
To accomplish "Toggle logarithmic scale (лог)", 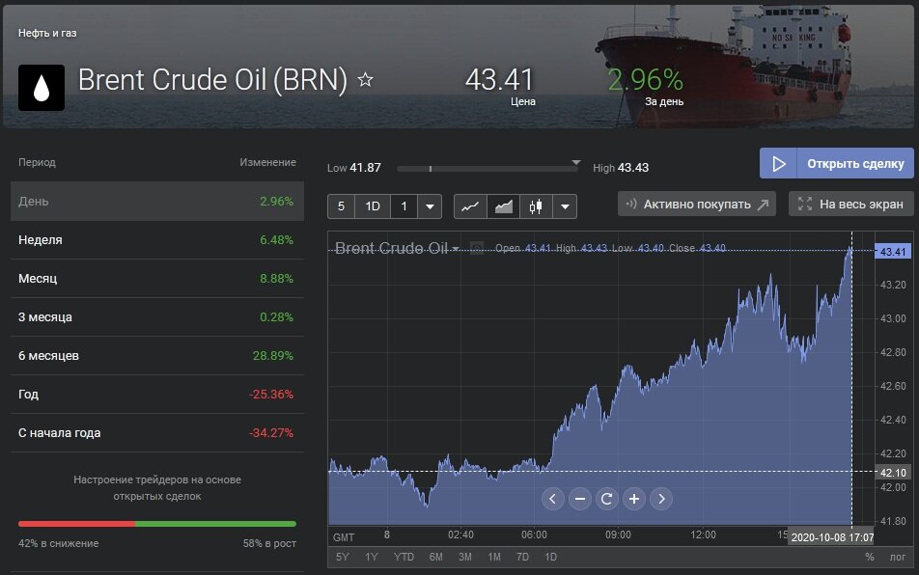I will click(897, 557).
